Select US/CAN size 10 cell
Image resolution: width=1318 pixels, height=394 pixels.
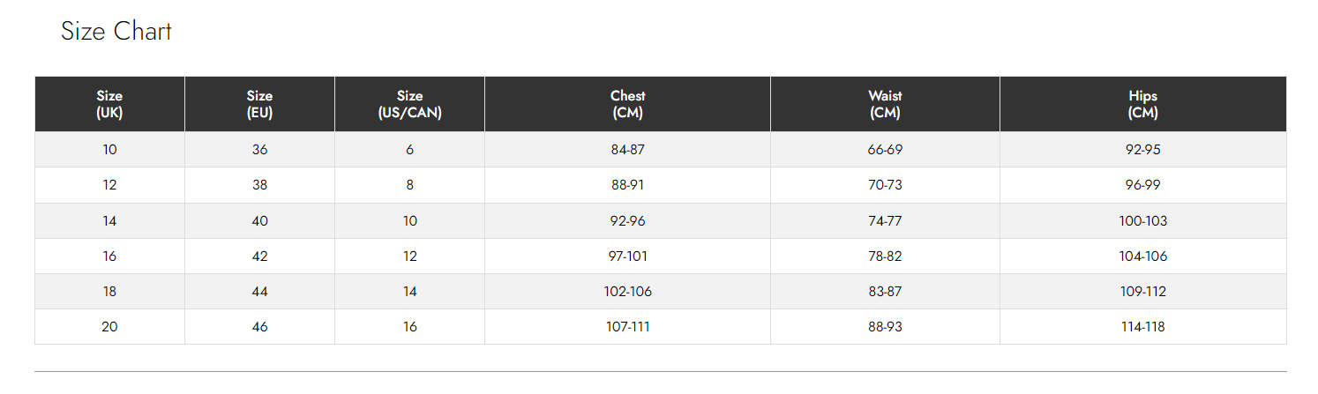(410, 221)
